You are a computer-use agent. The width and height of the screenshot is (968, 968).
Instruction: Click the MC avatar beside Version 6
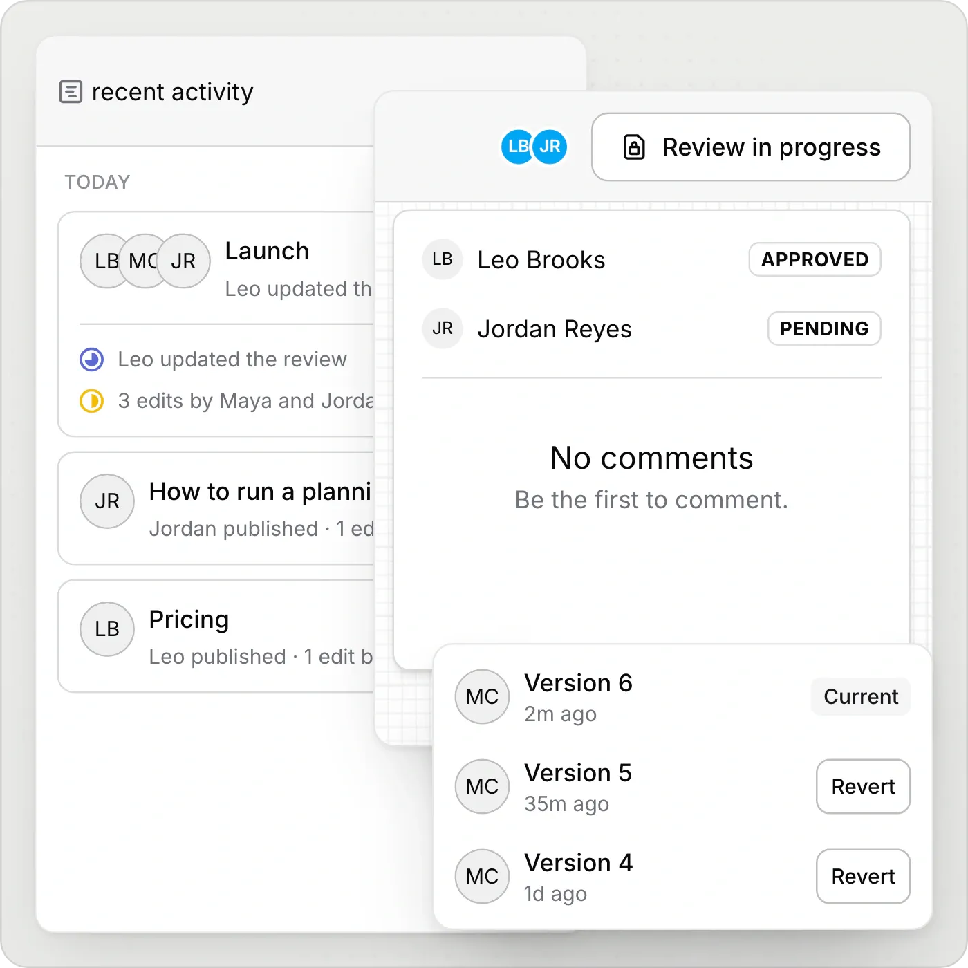point(482,696)
